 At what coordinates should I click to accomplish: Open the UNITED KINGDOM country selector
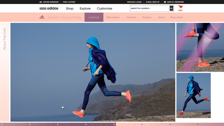pos(51,2)
